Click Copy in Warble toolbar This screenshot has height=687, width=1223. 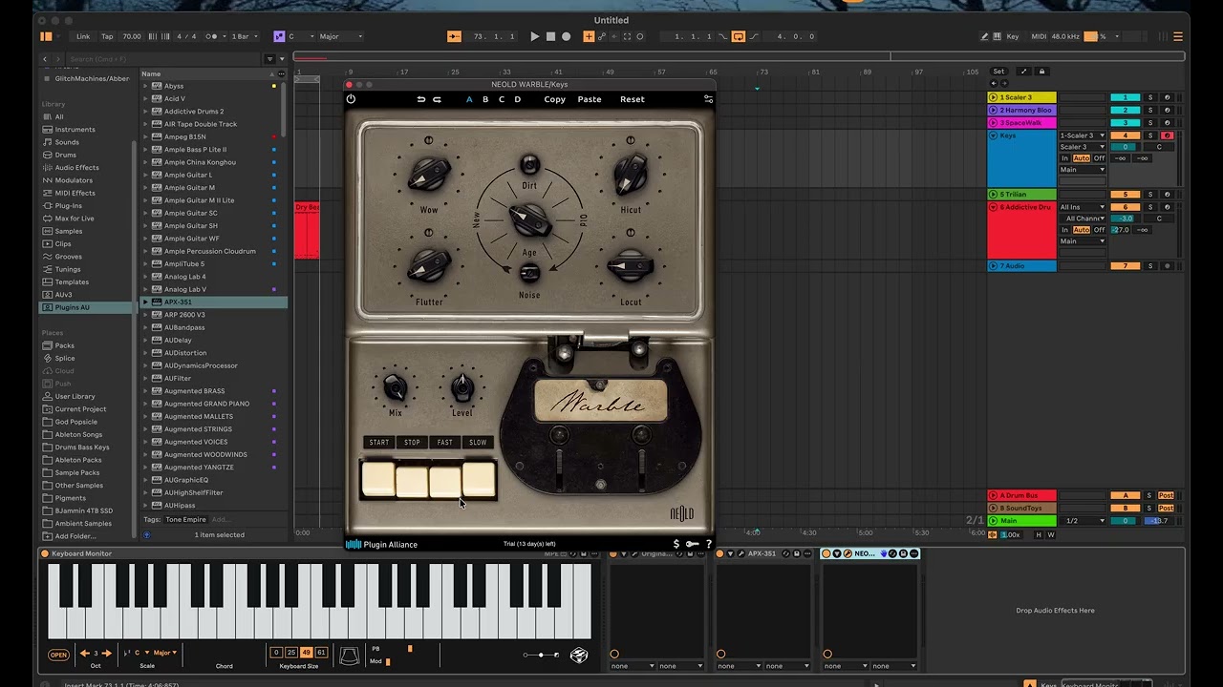pyautogui.click(x=555, y=99)
